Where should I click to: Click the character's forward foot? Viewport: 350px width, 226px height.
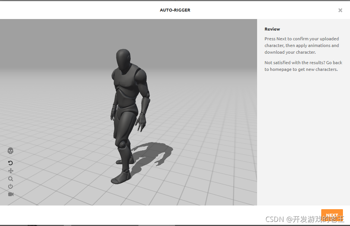(x=121, y=178)
